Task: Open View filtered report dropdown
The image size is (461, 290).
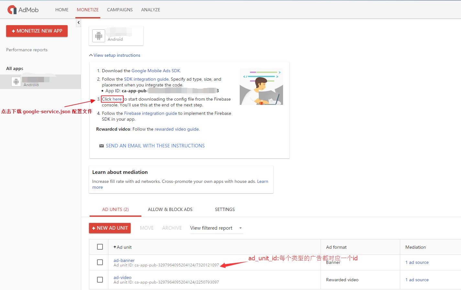Action: click(216, 228)
